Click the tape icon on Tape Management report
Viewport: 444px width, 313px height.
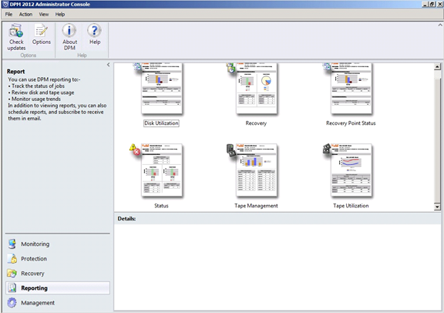(231, 150)
